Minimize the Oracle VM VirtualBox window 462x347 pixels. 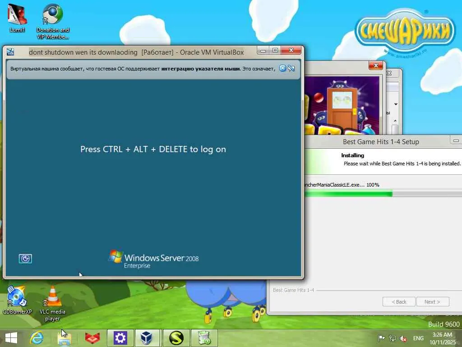(263, 51)
